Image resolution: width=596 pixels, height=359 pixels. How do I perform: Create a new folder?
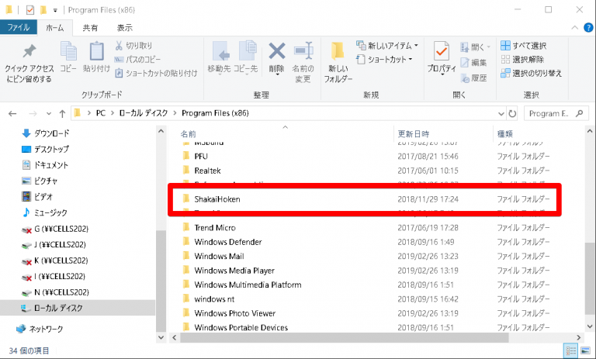pyautogui.click(x=338, y=62)
